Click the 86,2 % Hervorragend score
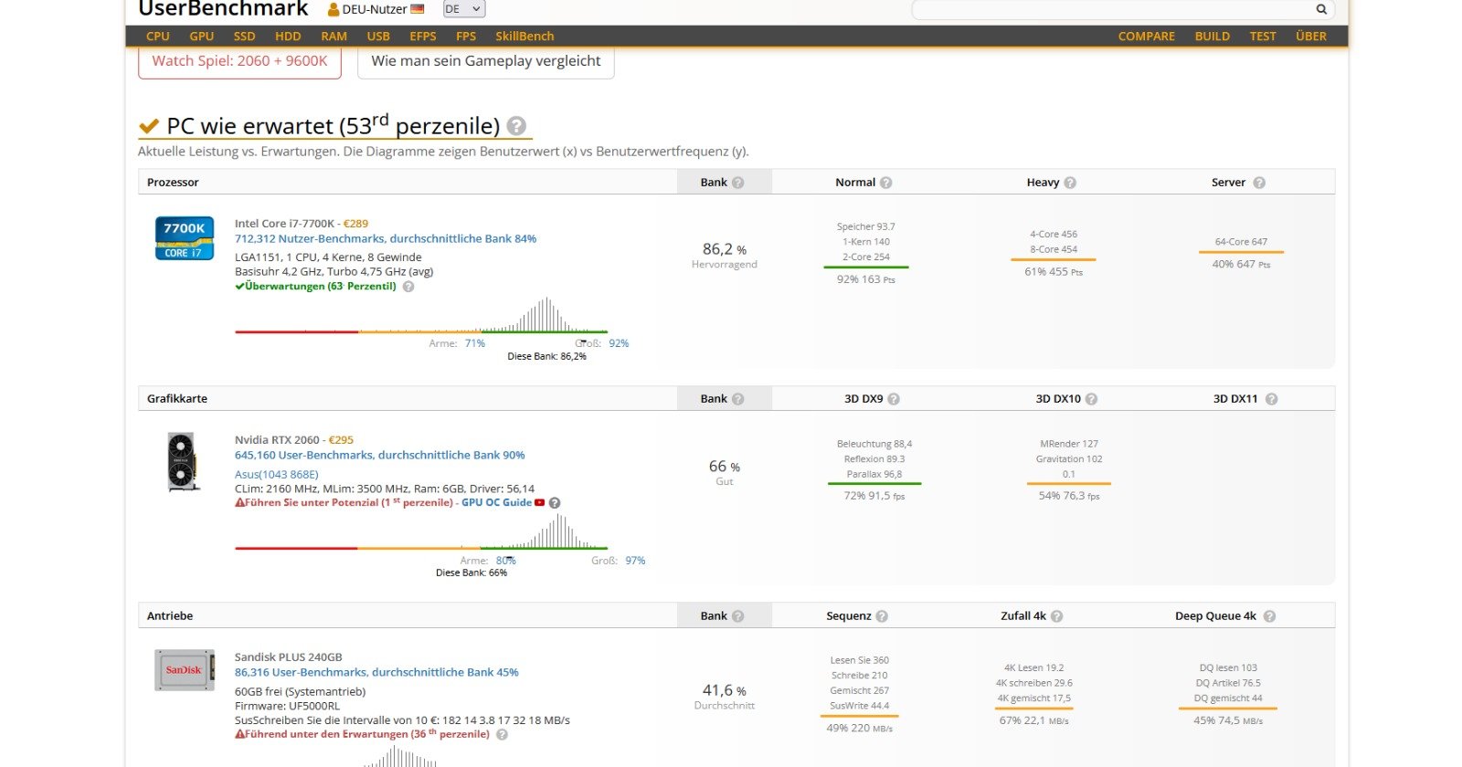This screenshot has height=767, width=1462. (x=725, y=255)
